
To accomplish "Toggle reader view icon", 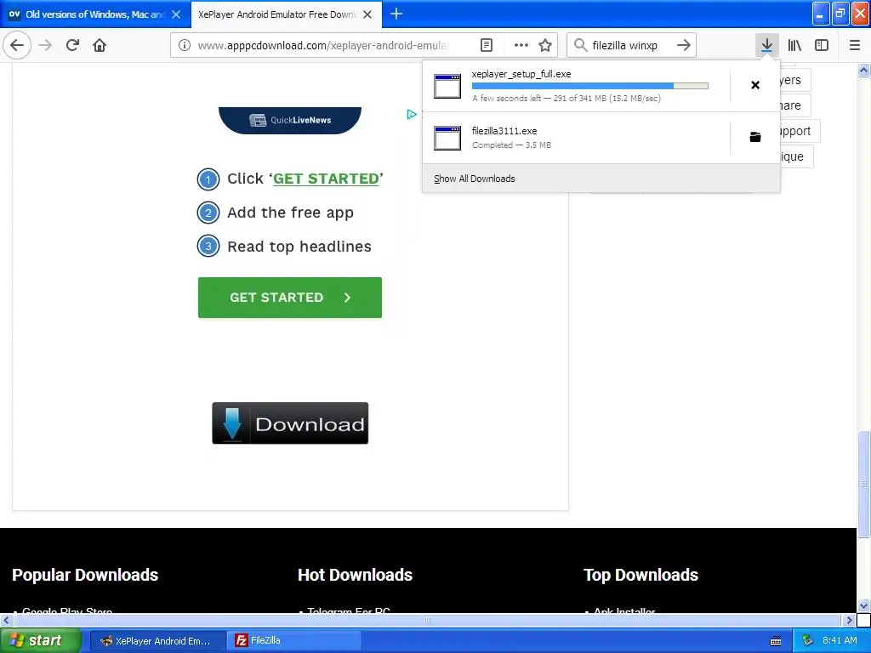I will pos(486,45).
